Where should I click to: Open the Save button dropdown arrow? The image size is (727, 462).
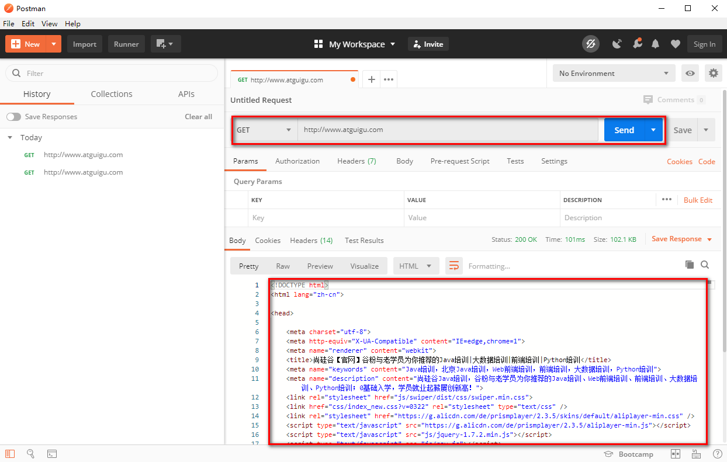tap(706, 130)
